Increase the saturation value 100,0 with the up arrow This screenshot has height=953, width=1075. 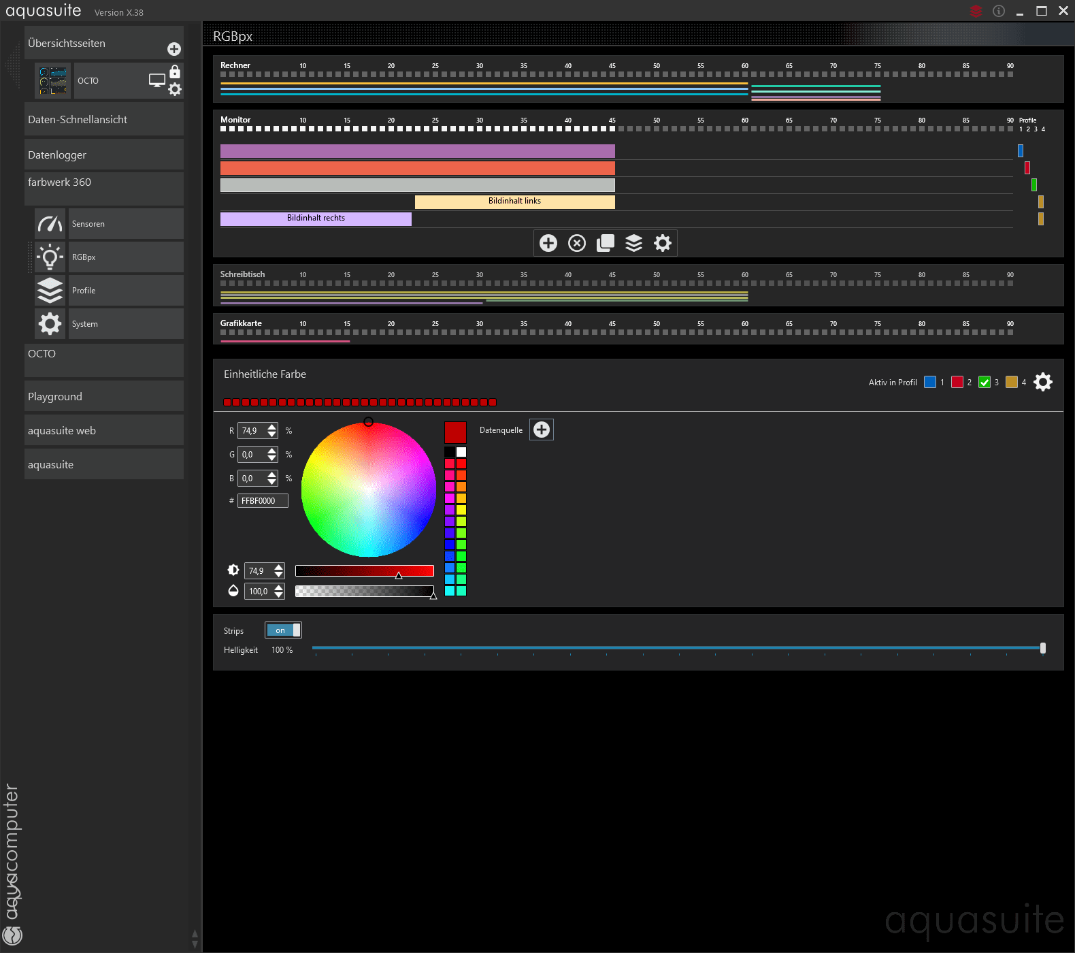pos(279,587)
